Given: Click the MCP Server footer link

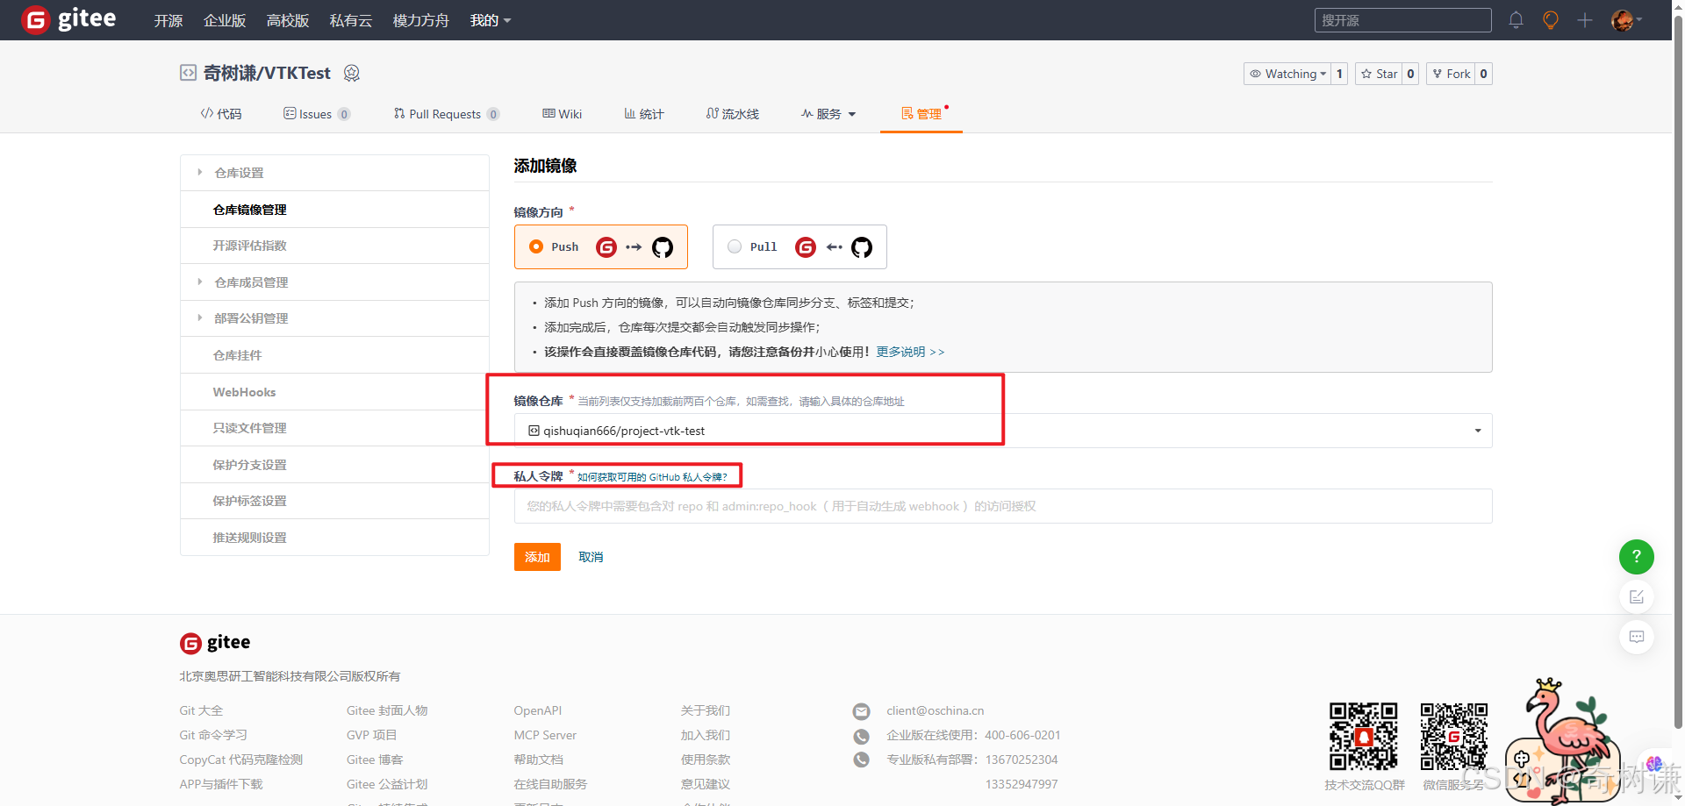Looking at the screenshot, I should [545, 735].
